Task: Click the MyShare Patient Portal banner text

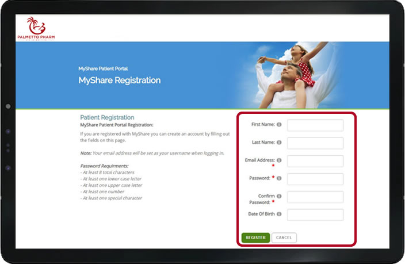Action: click(103, 68)
